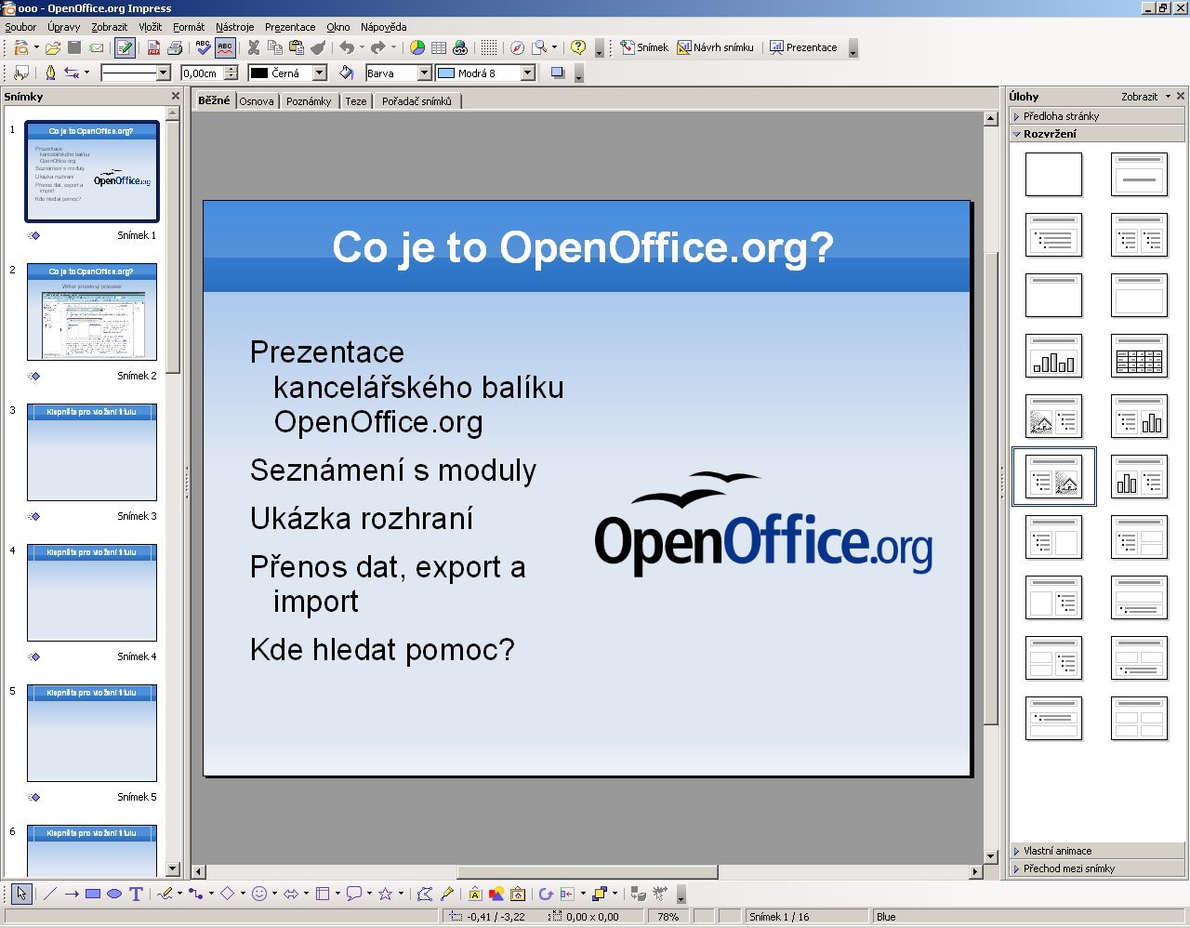Expand the Vlastní animace section
Viewport: 1190px width, 928px height.
(1097, 851)
